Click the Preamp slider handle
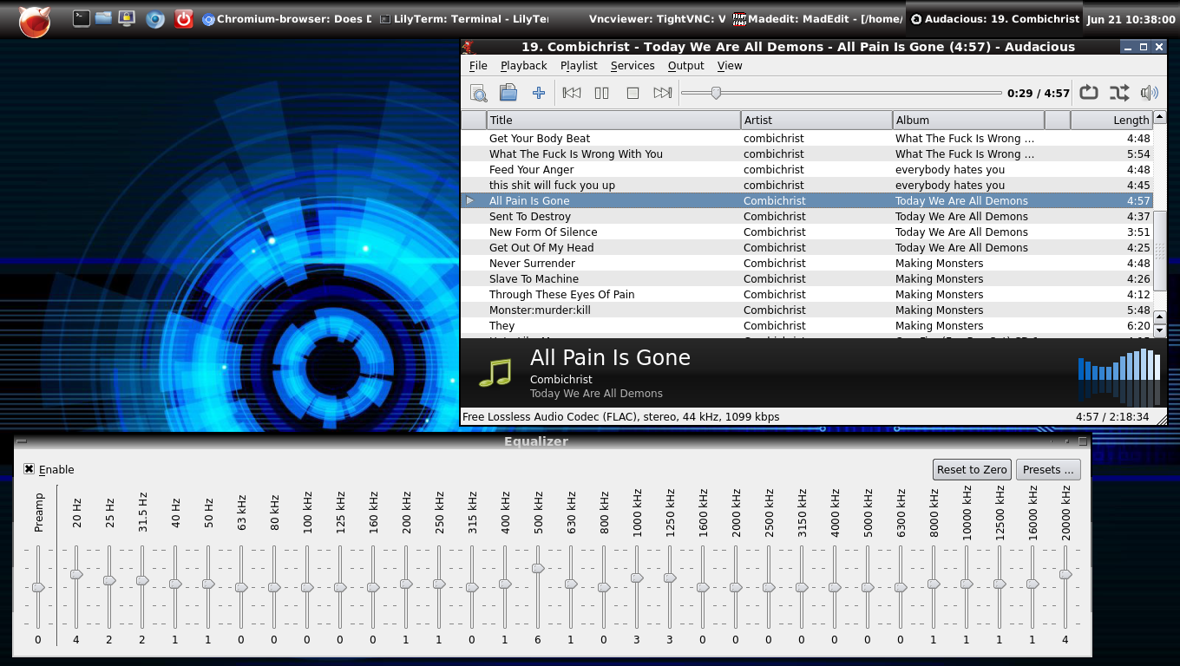Viewport: 1180px width, 666px height. 38,587
